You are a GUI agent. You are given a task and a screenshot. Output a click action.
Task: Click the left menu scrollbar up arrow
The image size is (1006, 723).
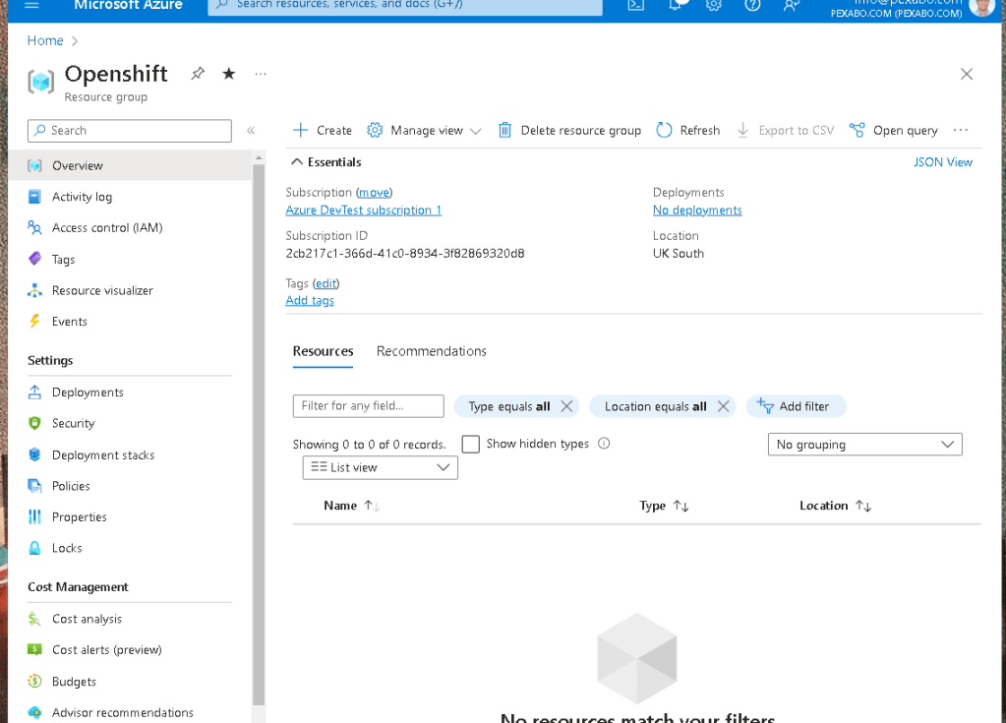coord(259,157)
